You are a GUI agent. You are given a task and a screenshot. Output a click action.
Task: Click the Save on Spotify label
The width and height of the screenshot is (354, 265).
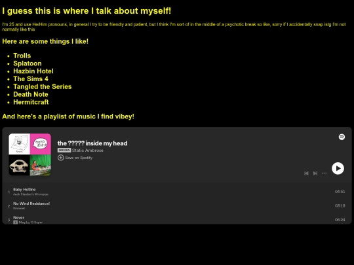pos(79,158)
